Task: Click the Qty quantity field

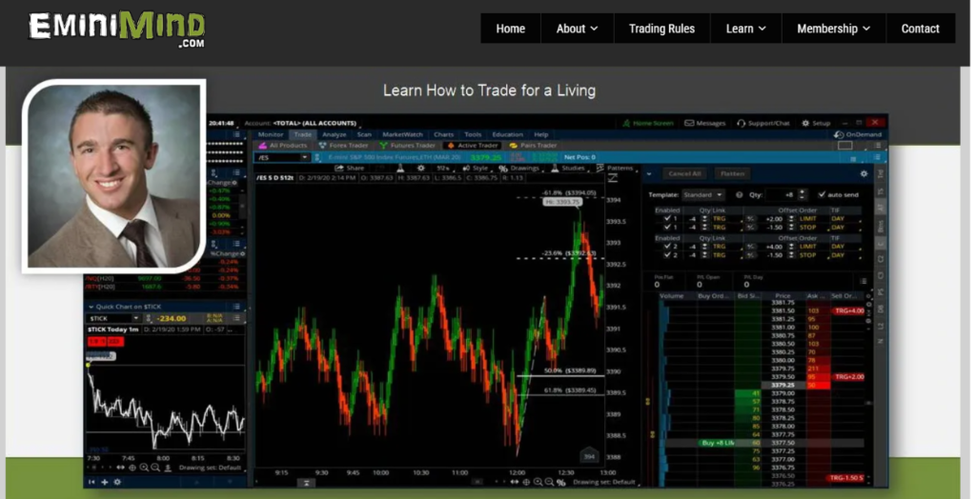Action: 780,195
